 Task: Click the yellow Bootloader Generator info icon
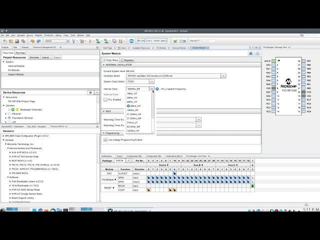pyautogui.click(x=17, y=110)
